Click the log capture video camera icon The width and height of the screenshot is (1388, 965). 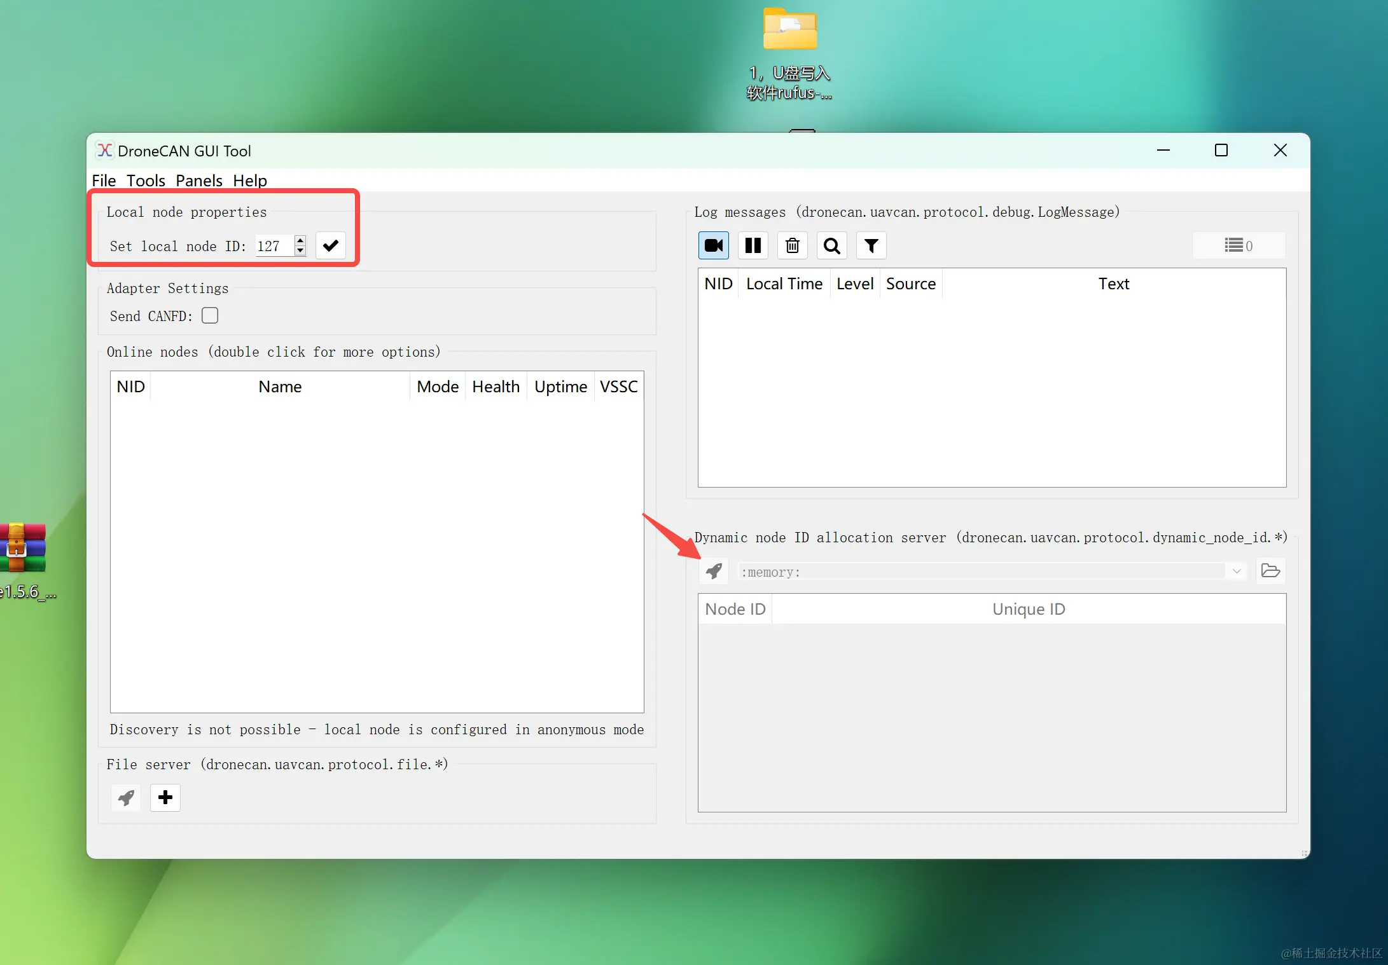pyautogui.click(x=714, y=245)
